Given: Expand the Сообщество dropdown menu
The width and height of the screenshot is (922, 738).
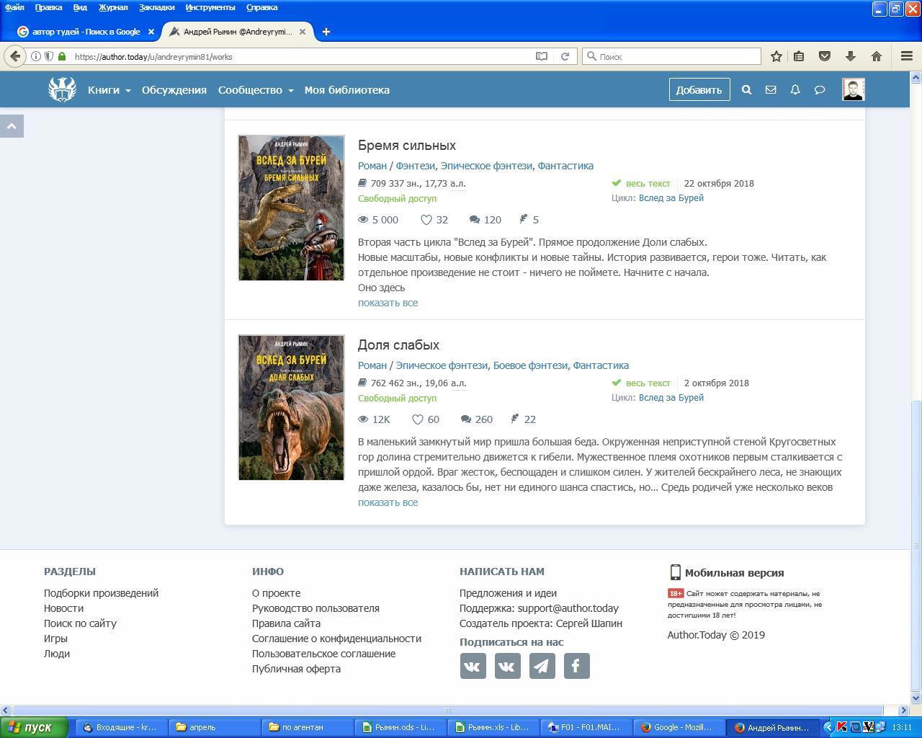Looking at the screenshot, I should coord(256,90).
